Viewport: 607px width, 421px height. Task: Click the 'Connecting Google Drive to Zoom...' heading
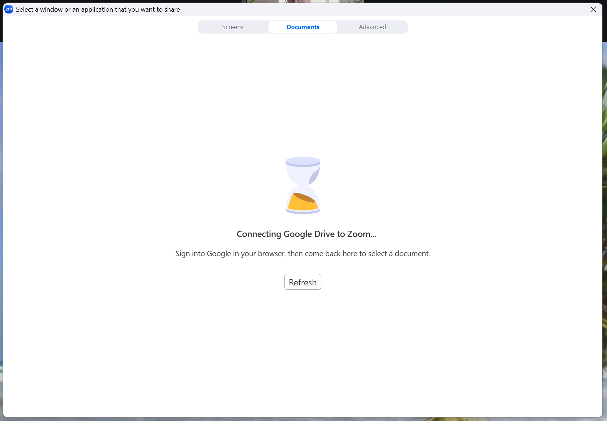(x=306, y=234)
